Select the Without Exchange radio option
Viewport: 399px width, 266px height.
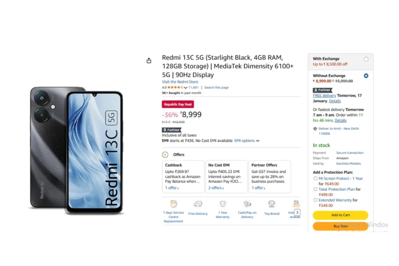pos(366,76)
